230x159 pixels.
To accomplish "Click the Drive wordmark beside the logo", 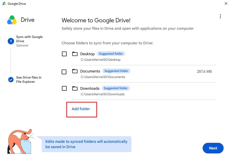I will point(28,20).
